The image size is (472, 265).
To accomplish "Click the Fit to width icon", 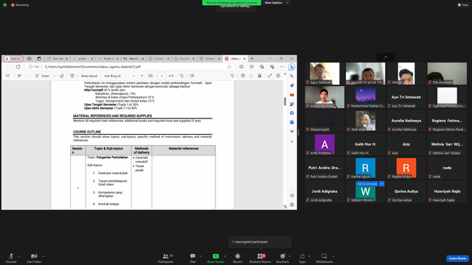I will click(x=150, y=76).
